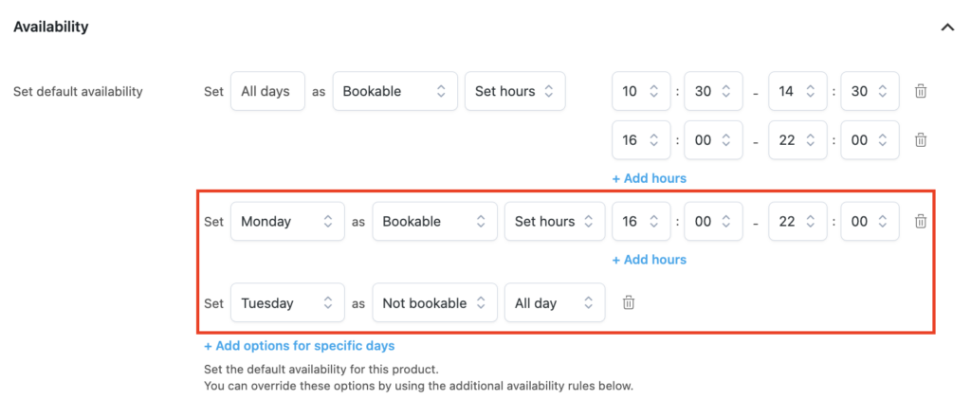The height and width of the screenshot is (418, 971).
Task: Open Bookable dropdown in All days row
Action: [x=394, y=91]
